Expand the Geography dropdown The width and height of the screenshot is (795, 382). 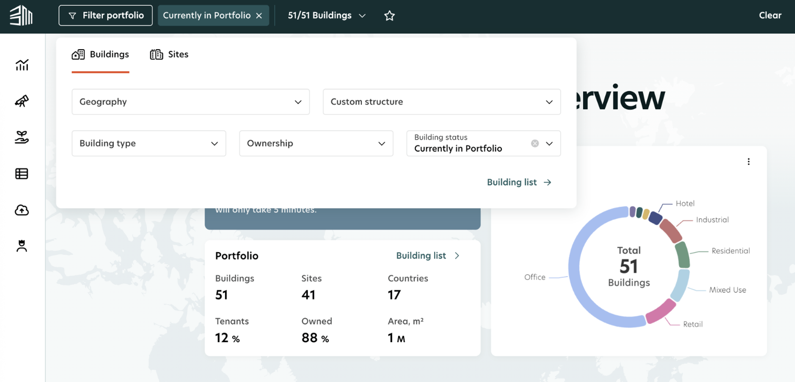(x=298, y=102)
